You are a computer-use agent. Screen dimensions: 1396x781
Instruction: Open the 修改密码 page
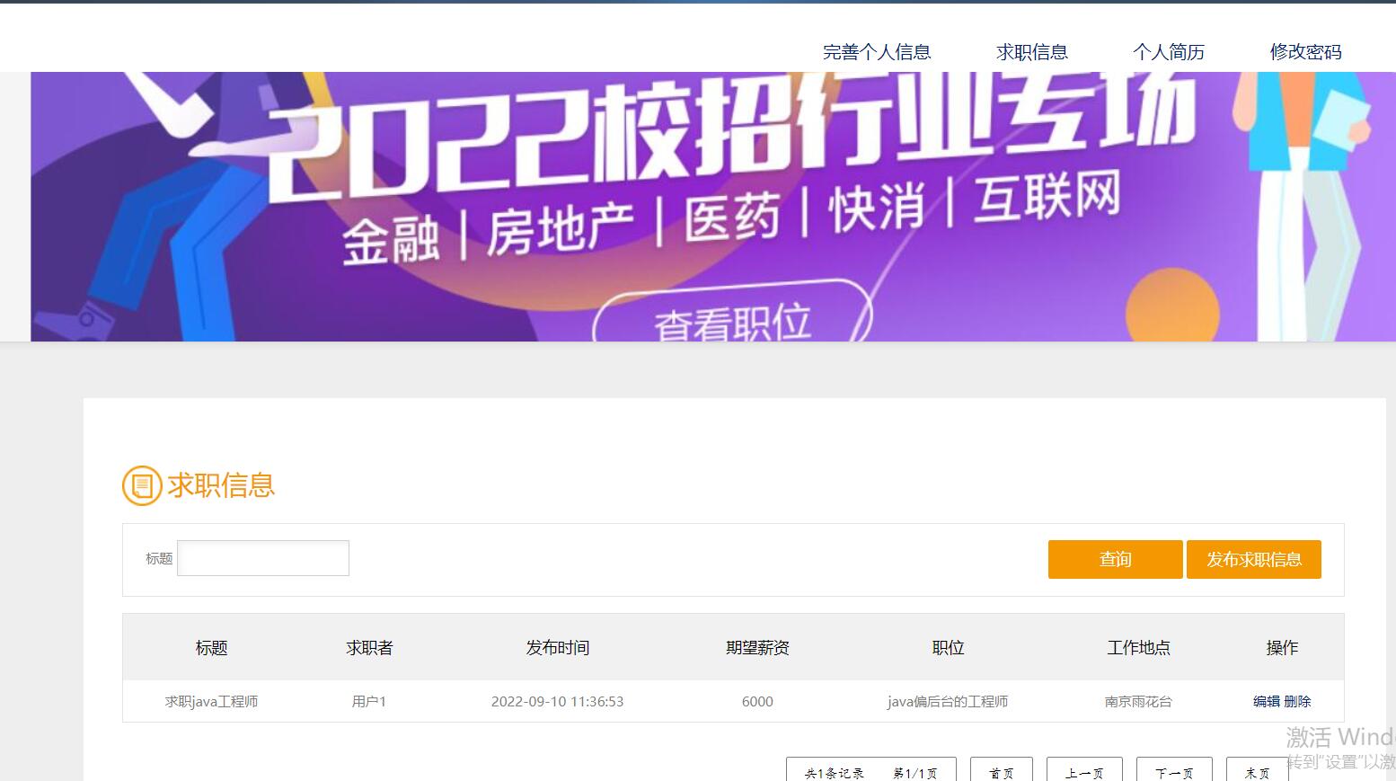pyautogui.click(x=1305, y=51)
